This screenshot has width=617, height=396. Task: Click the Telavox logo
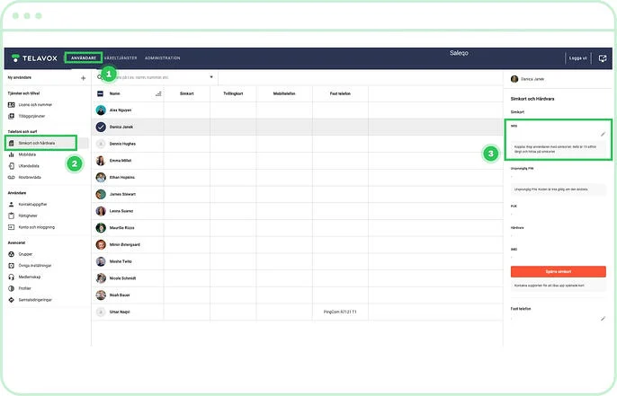click(x=34, y=58)
